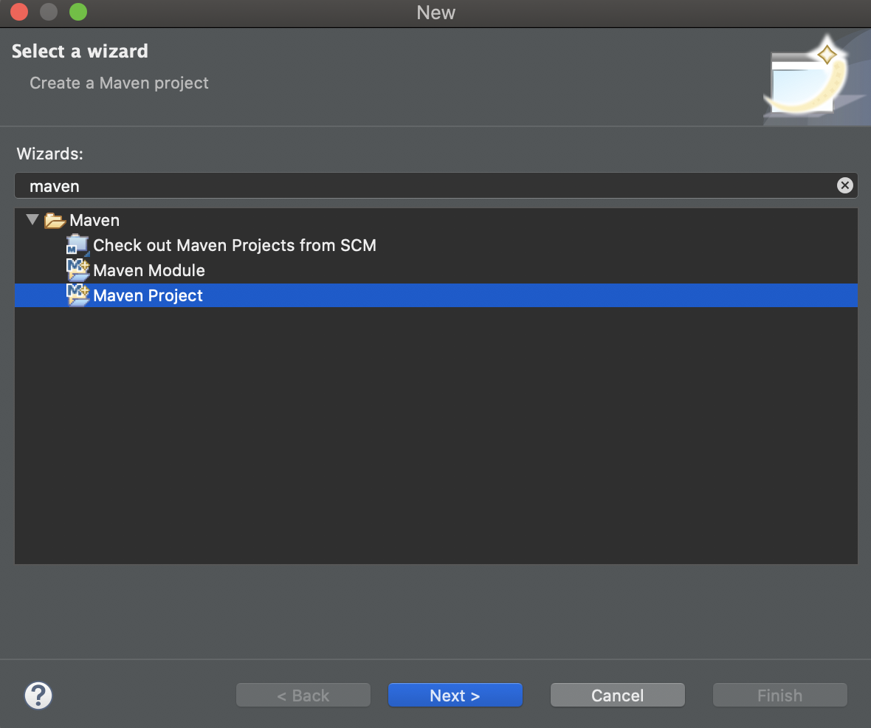Select the Maven Module entry

[149, 270]
